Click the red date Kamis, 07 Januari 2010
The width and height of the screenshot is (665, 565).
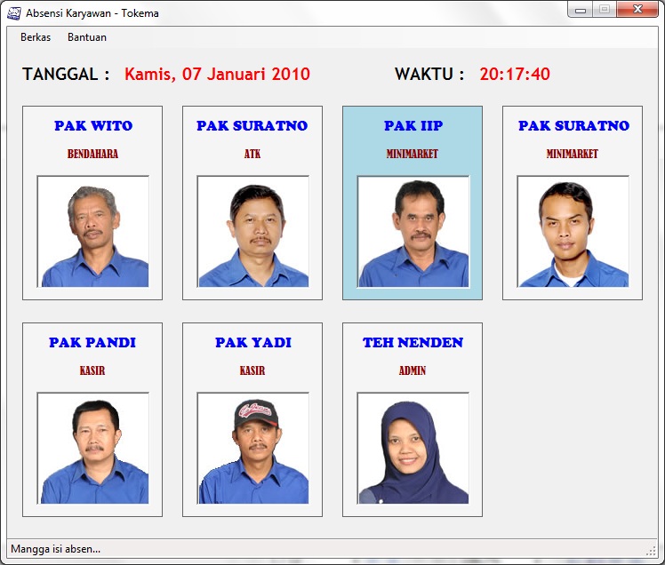[217, 75]
